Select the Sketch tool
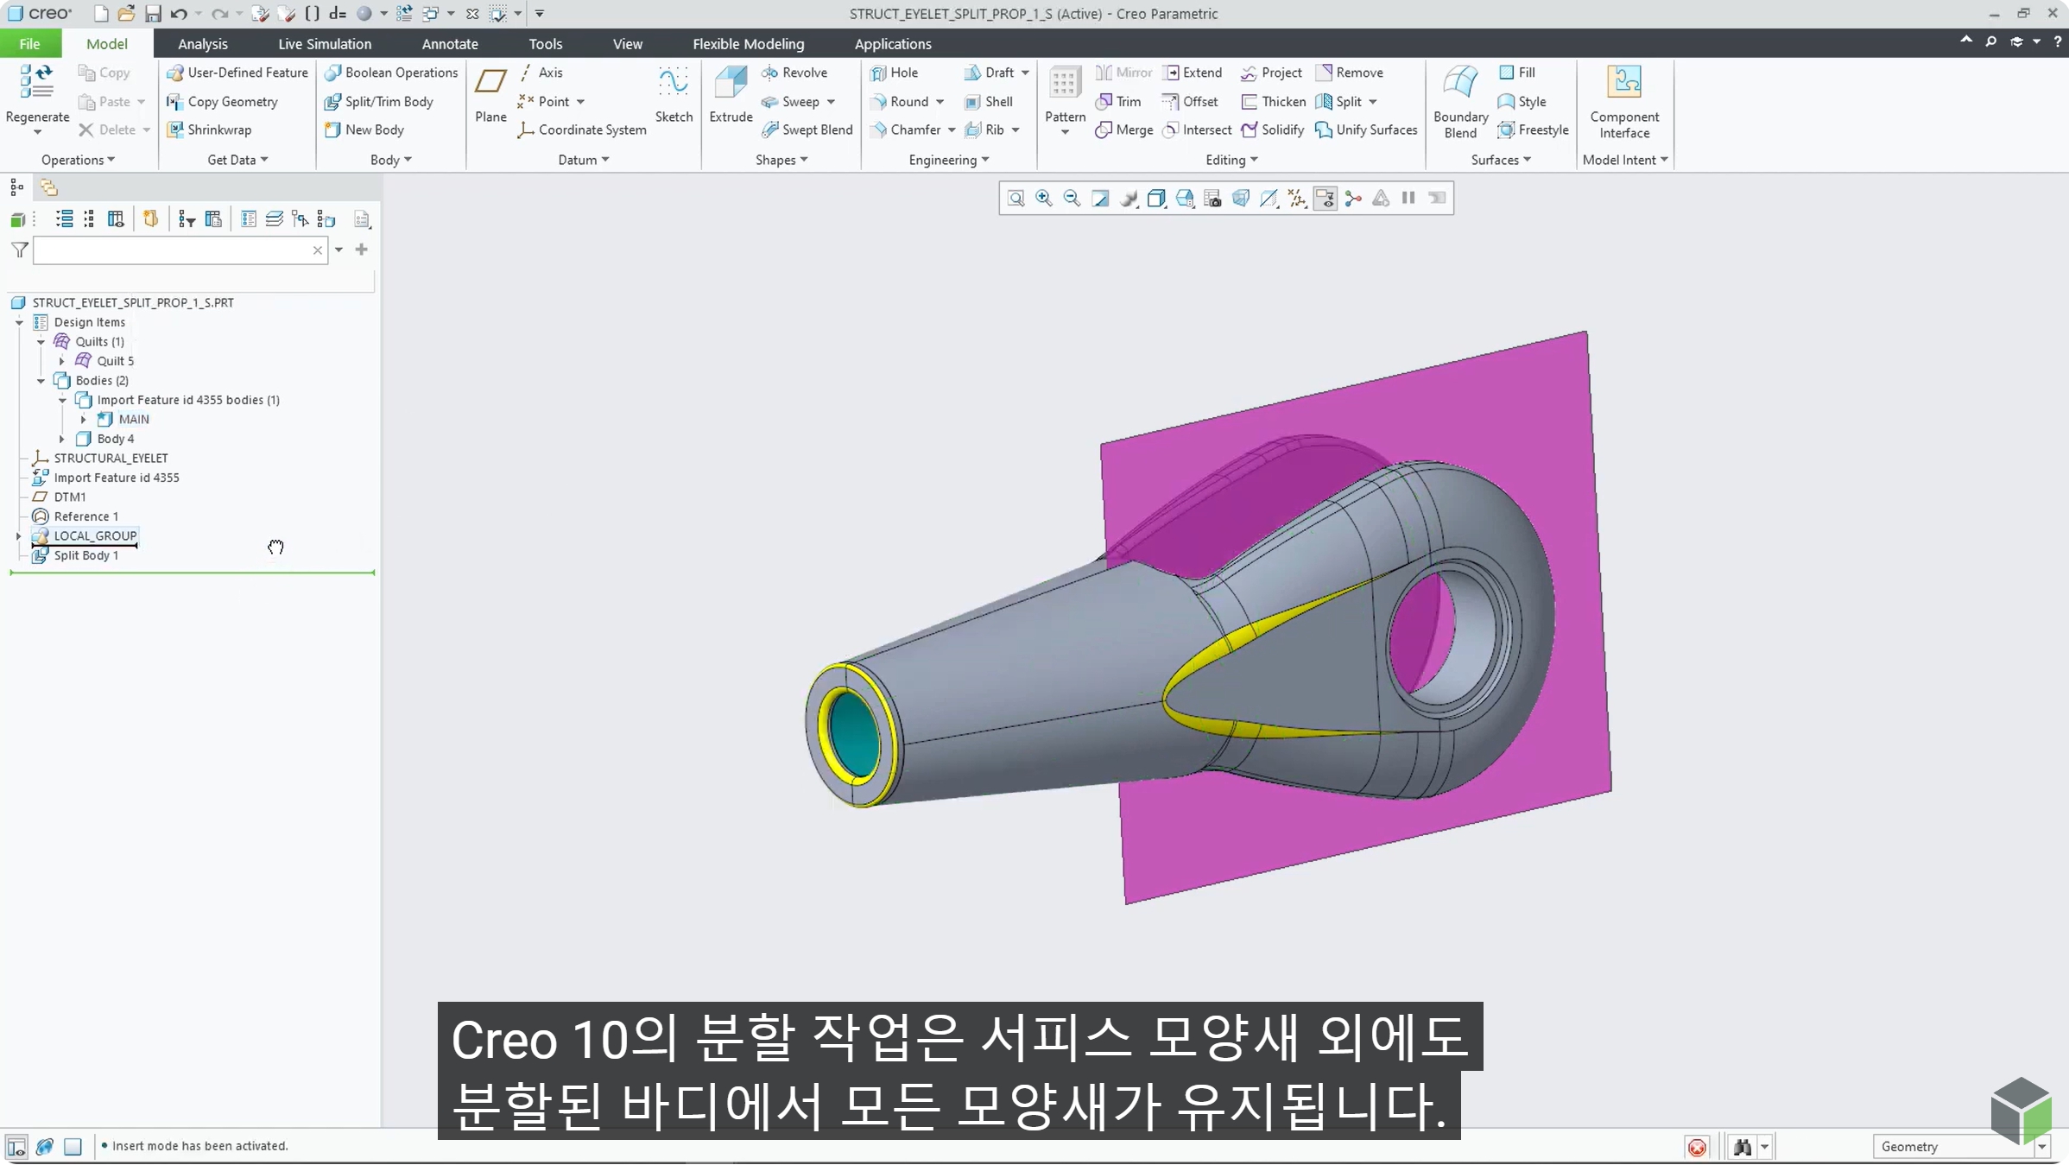Viewport: 2069px width, 1165px height. [x=674, y=95]
